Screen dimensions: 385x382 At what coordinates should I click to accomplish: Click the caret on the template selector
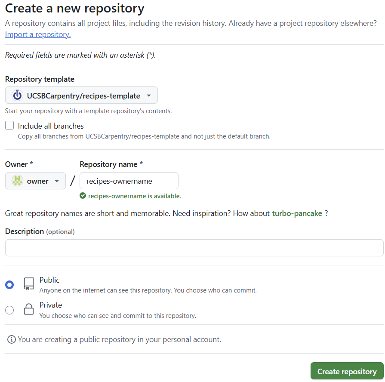pos(148,95)
